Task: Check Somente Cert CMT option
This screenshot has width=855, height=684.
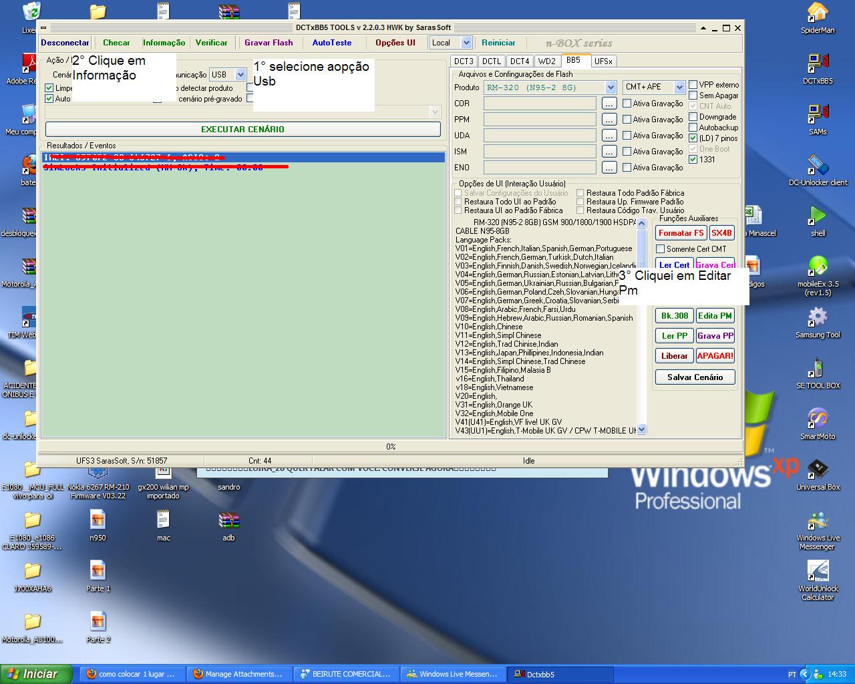Action: tap(661, 249)
